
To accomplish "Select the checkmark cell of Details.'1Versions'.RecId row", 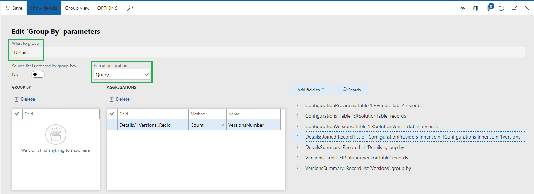I will pos(112,125).
